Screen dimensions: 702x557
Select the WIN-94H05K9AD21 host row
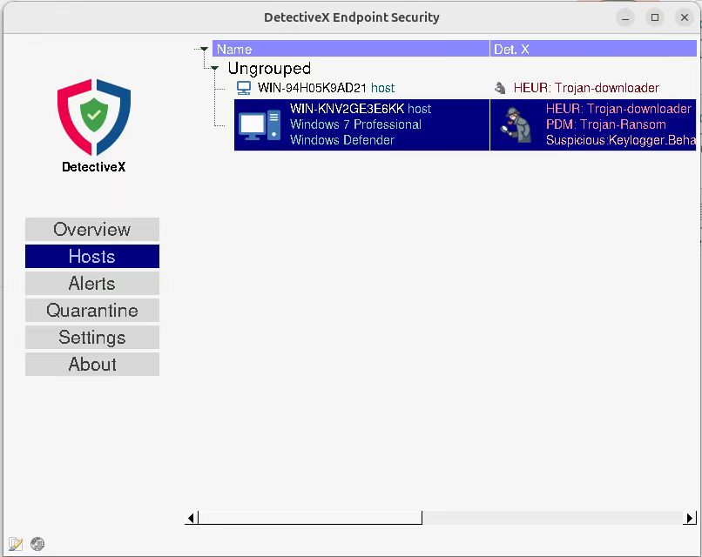[x=326, y=88]
